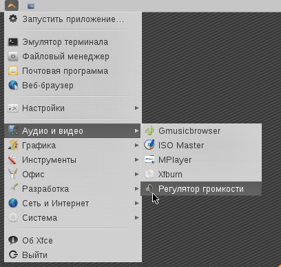
Task: Expand the Графика submenu arrow
Action: coord(136,145)
